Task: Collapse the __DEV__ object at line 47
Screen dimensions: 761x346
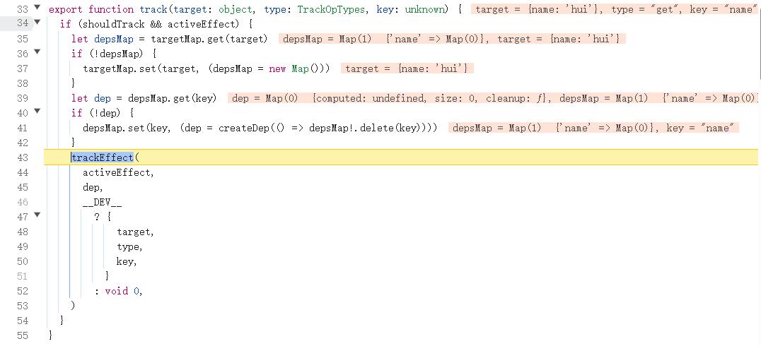Action: point(37,217)
